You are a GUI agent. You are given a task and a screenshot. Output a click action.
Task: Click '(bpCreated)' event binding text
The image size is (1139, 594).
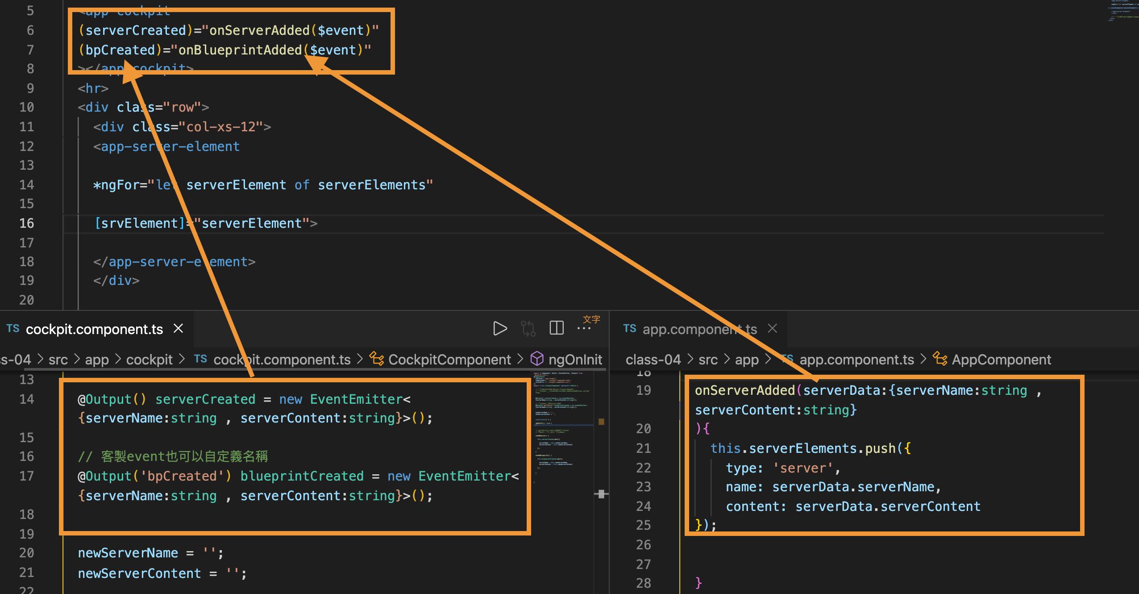120,50
